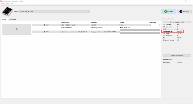Minimize the INOGENI Control App window

181,1
